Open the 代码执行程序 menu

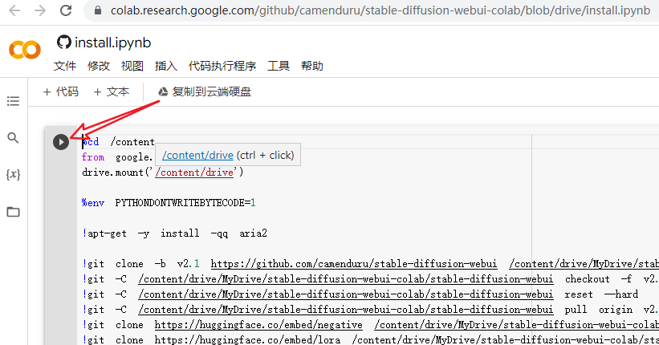pos(222,66)
